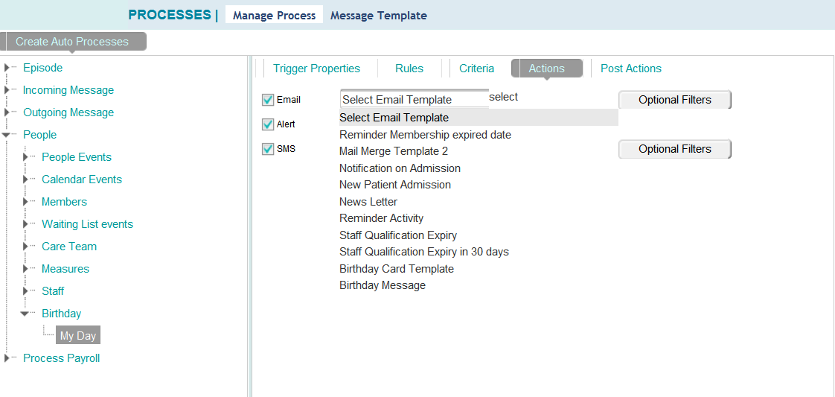Image resolution: width=835 pixels, height=397 pixels.
Task: Open the Trigger Properties tab
Action: click(316, 69)
